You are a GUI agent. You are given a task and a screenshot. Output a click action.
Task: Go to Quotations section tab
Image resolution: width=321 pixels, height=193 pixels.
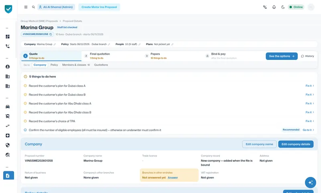pos(101,65)
